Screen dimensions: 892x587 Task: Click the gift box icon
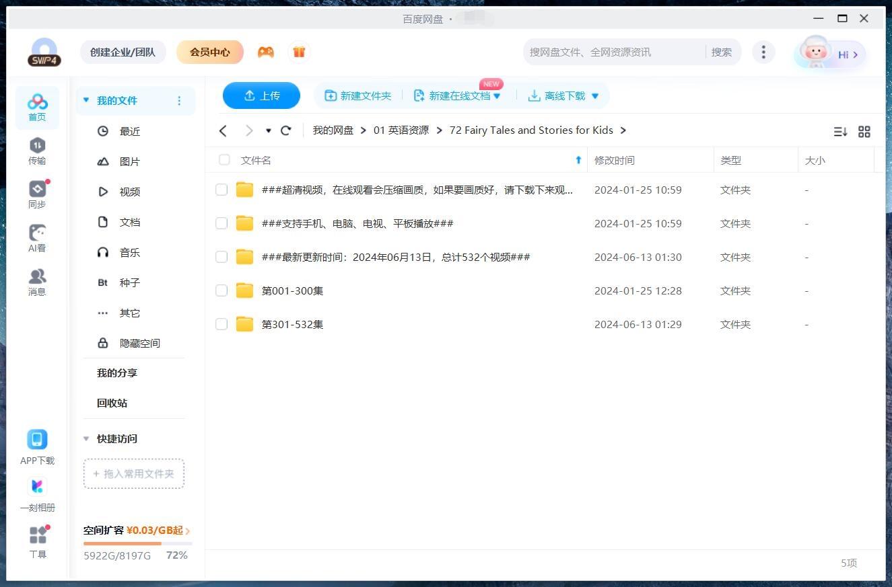click(299, 52)
